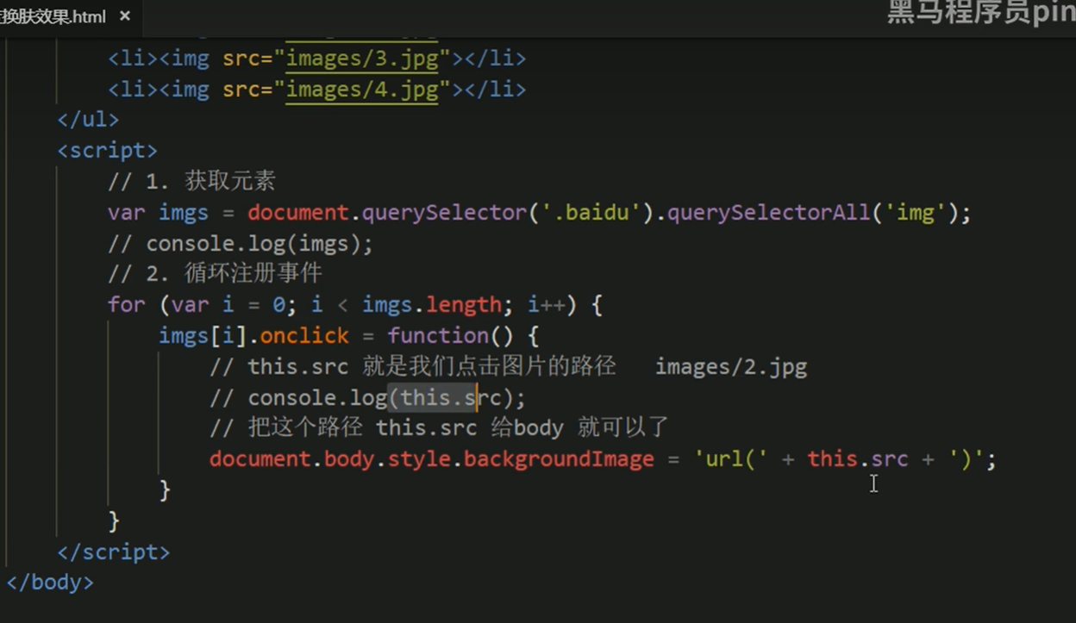Click the opening <script> tag
Viewport: 1076px width, 623px height.
108,150
